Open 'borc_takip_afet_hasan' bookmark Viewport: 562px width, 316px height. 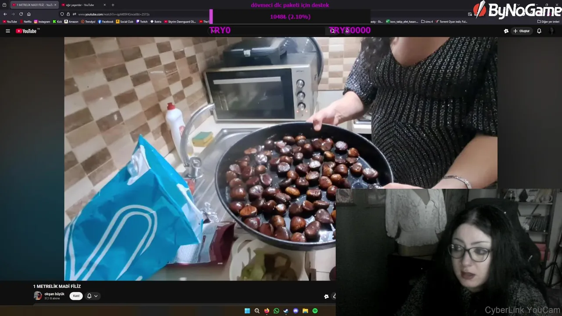point(402,22)
